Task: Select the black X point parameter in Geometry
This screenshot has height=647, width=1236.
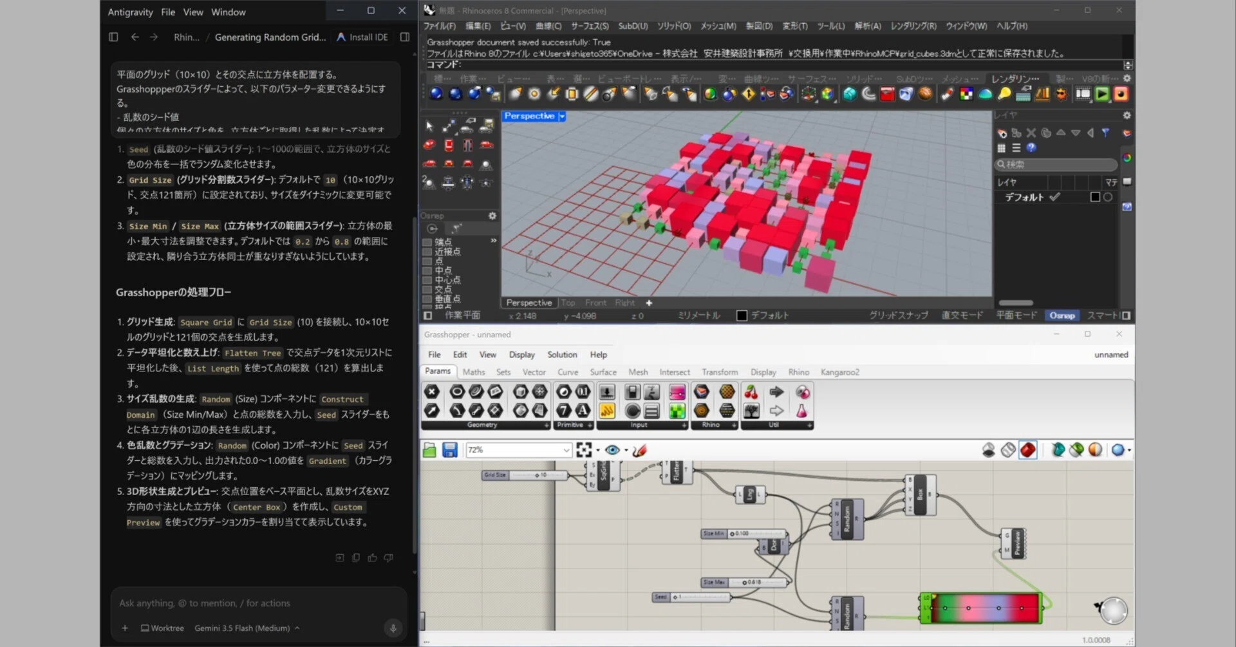Action: (x=431, y=391)
